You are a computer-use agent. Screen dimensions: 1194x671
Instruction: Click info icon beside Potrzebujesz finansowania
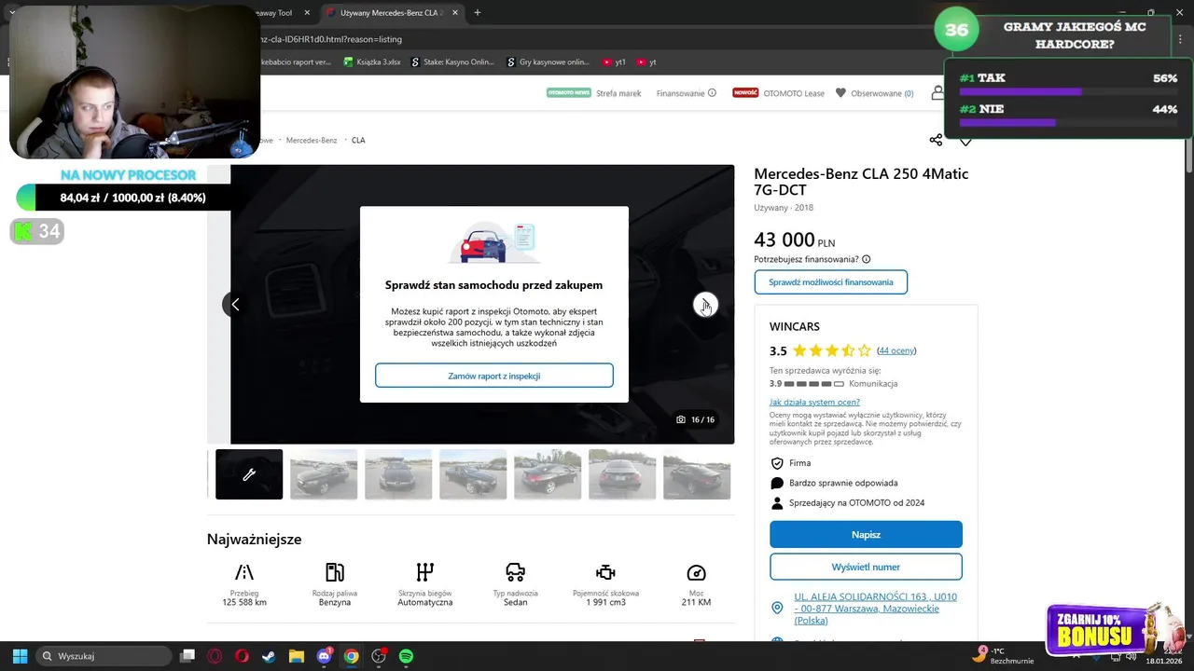[x=867, y=259]
